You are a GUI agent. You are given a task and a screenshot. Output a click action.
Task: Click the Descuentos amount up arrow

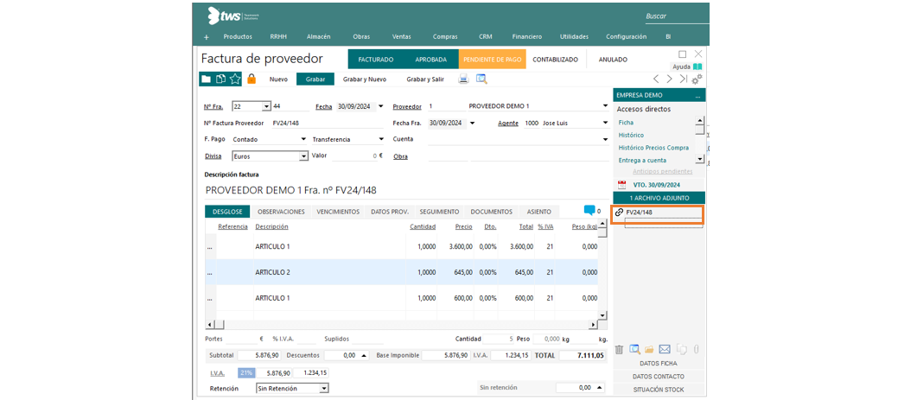point(365,355)
